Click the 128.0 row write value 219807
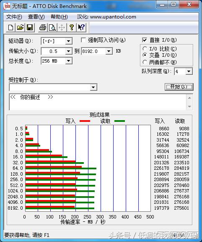This screenshot has height=242, width=202. pos(161,174)
